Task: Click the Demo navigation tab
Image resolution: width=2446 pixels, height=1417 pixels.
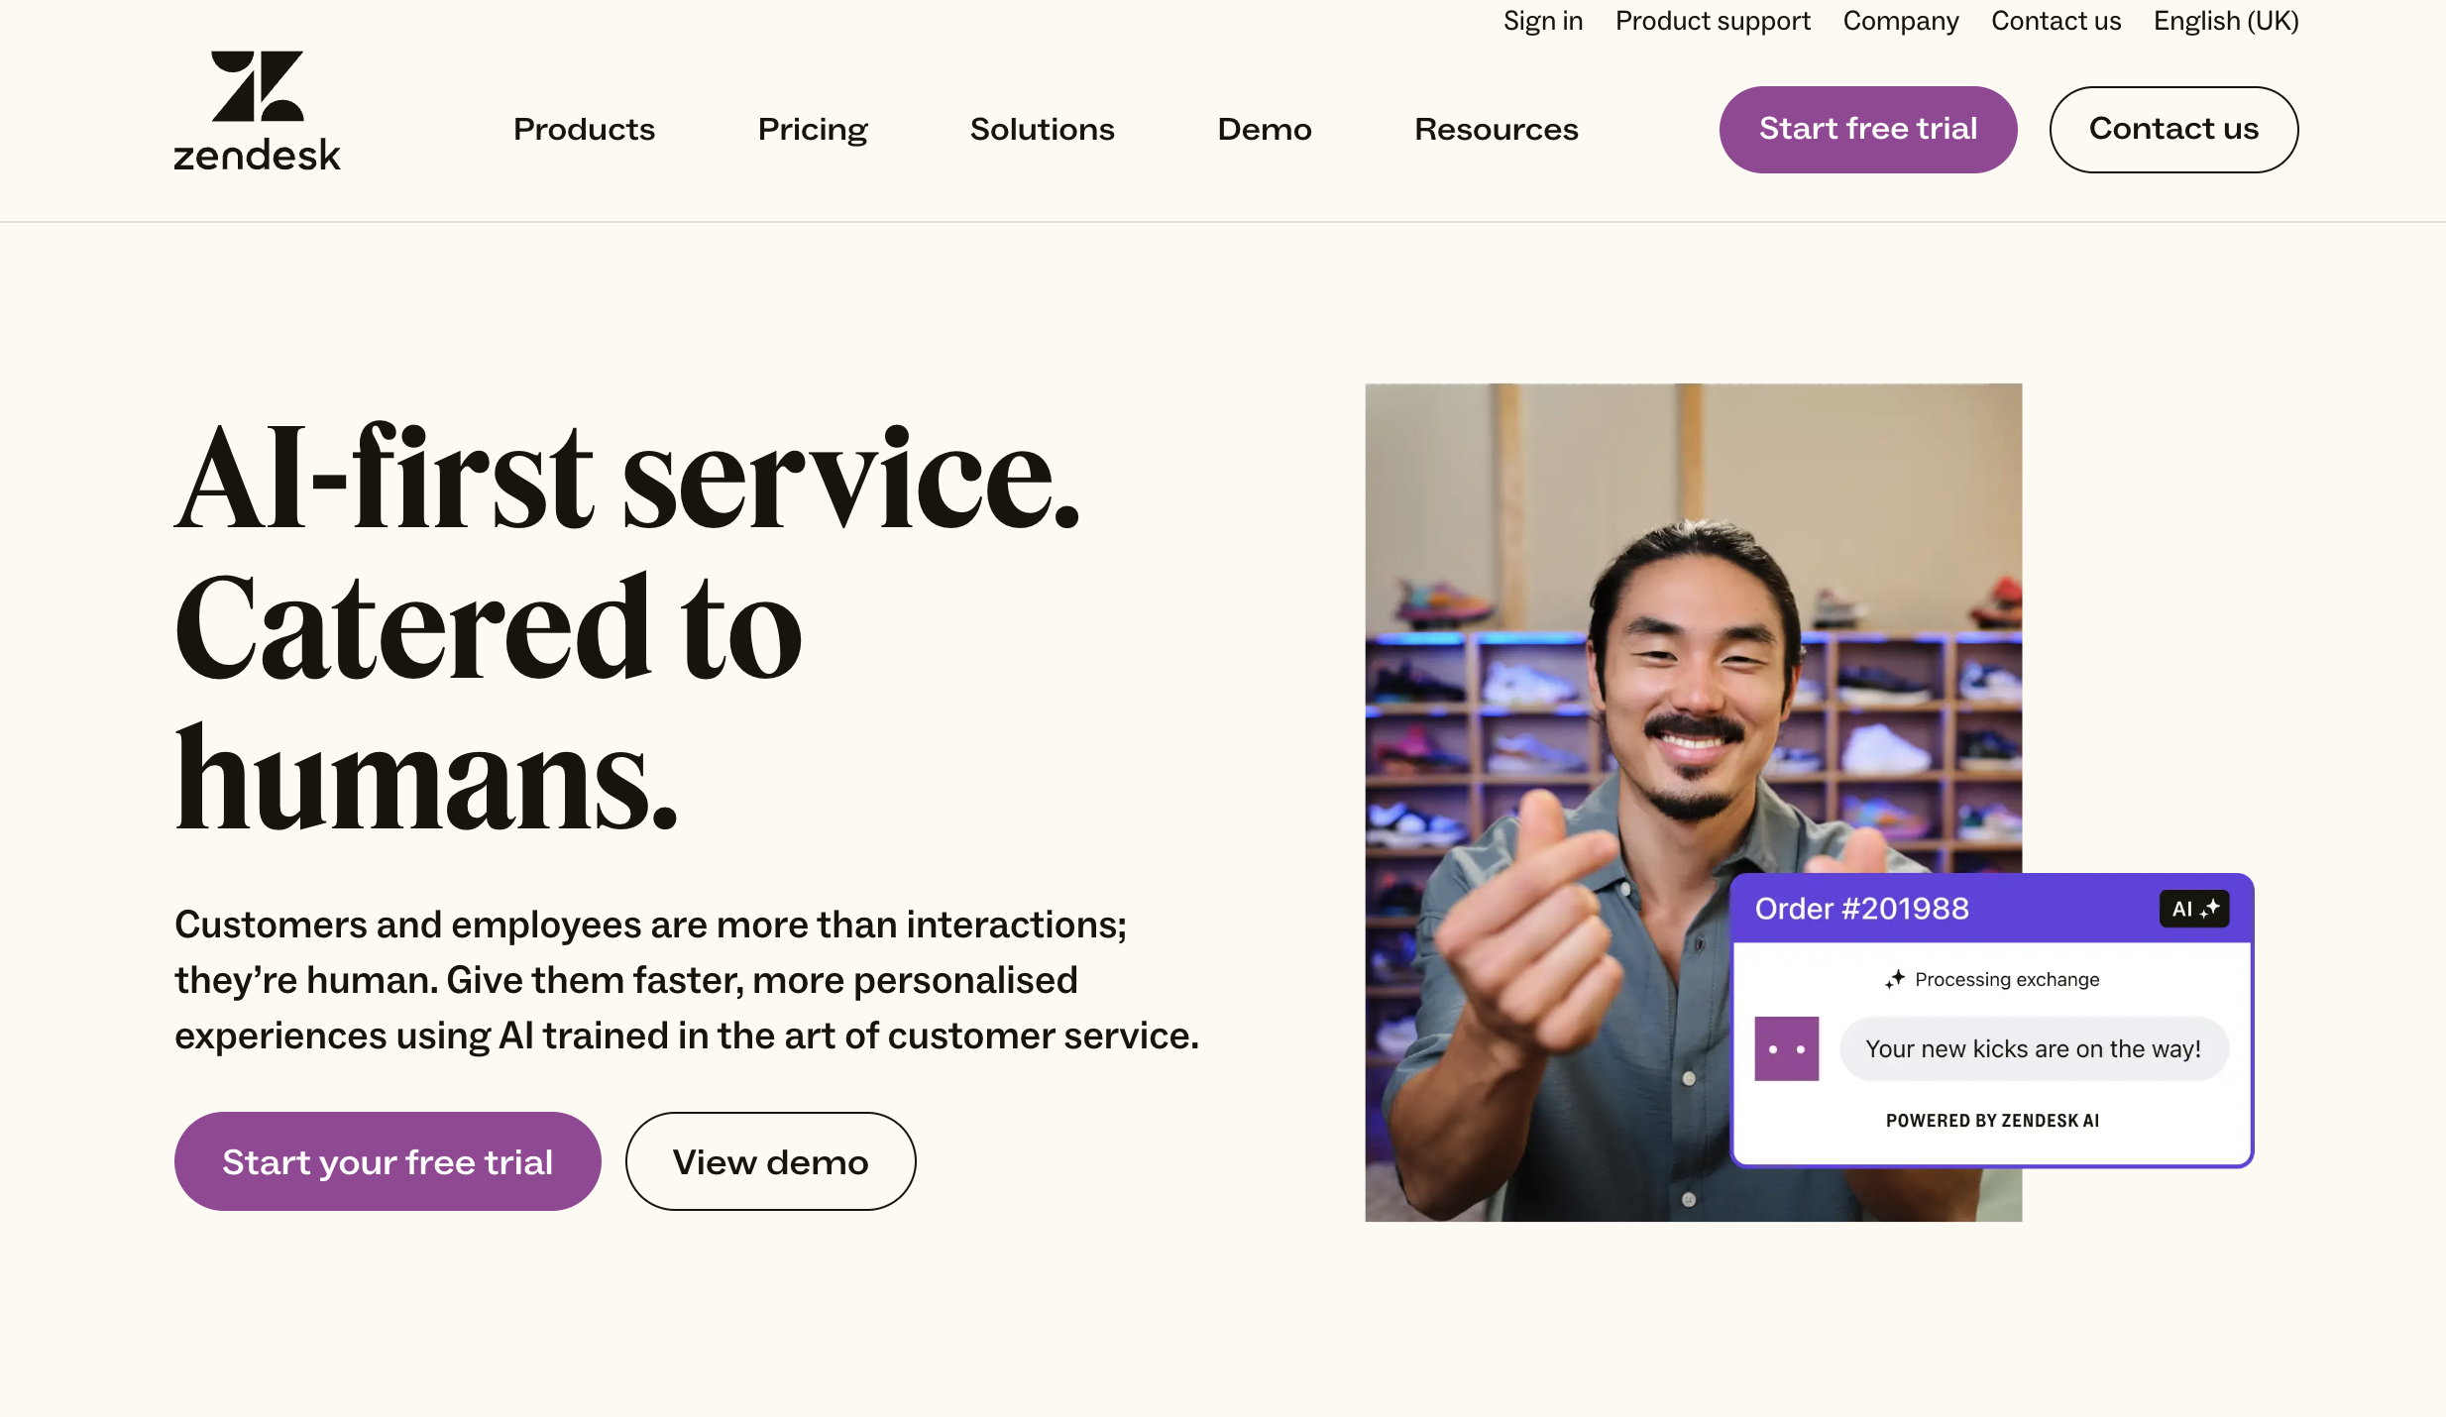Action: [1266, 128]
